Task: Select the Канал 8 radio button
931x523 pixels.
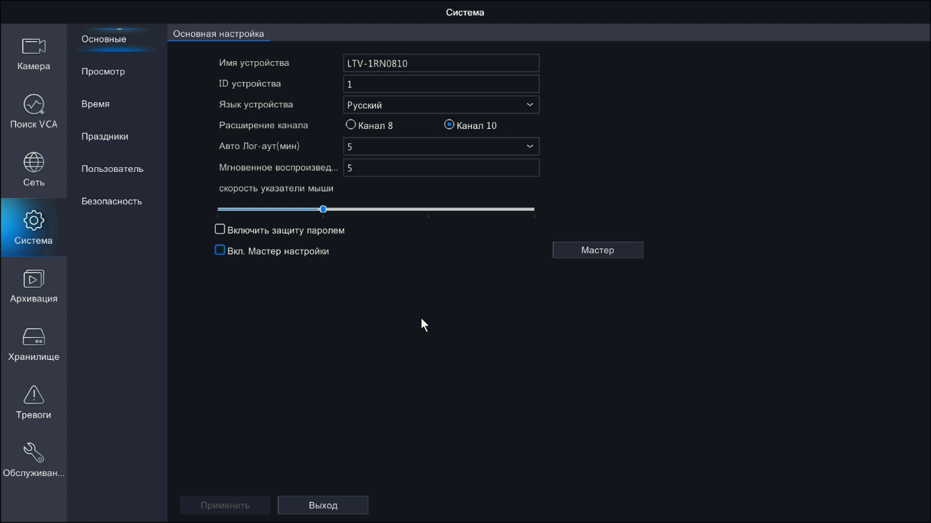Action: point(350,124)
